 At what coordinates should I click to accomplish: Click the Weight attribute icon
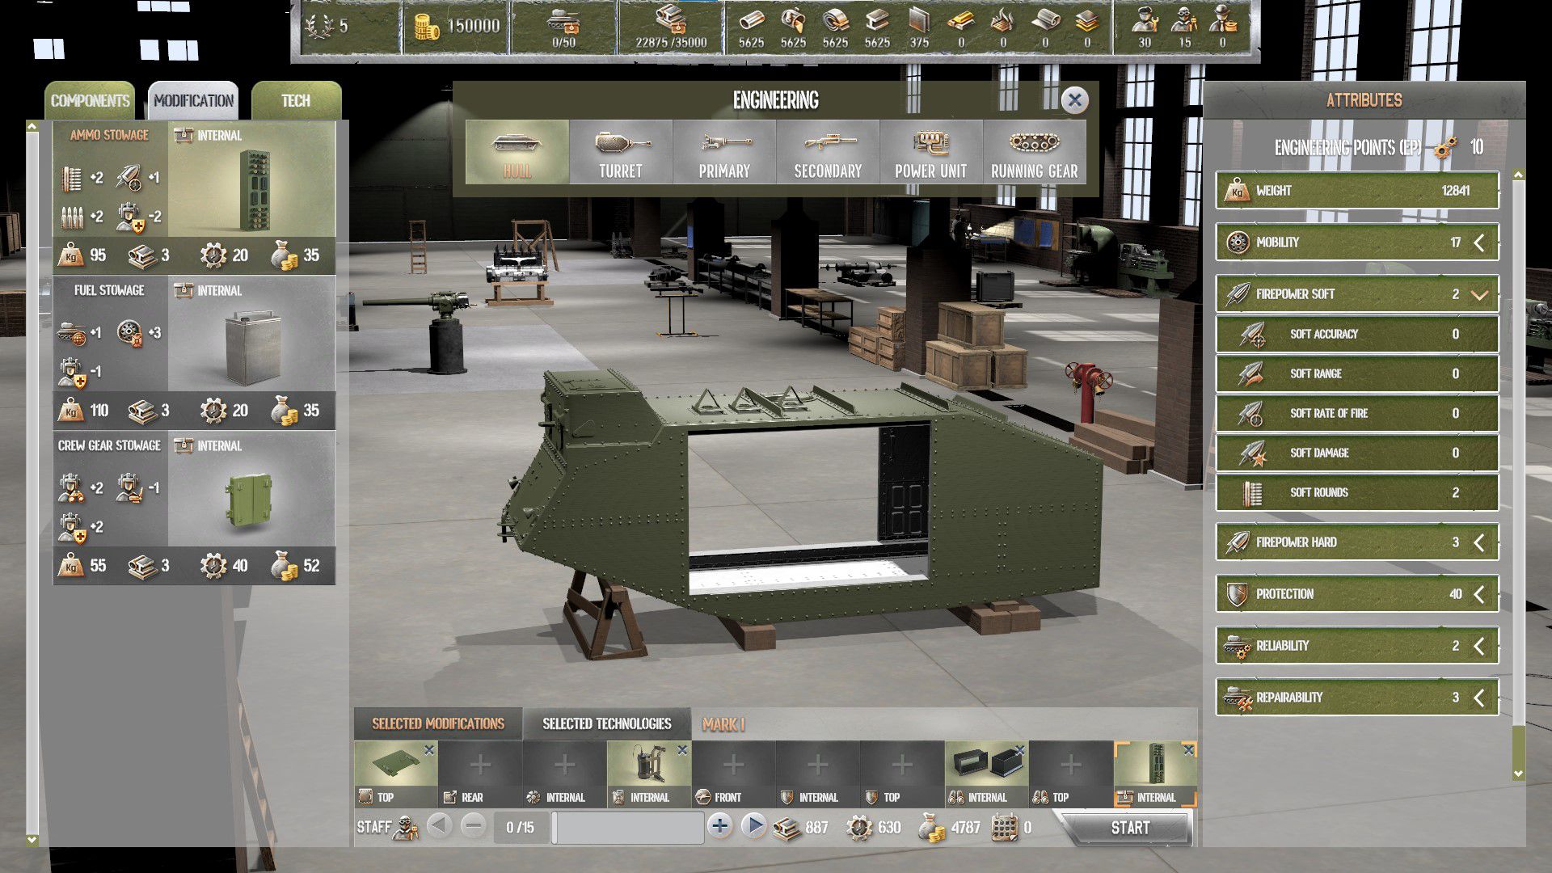(1237, 192)
